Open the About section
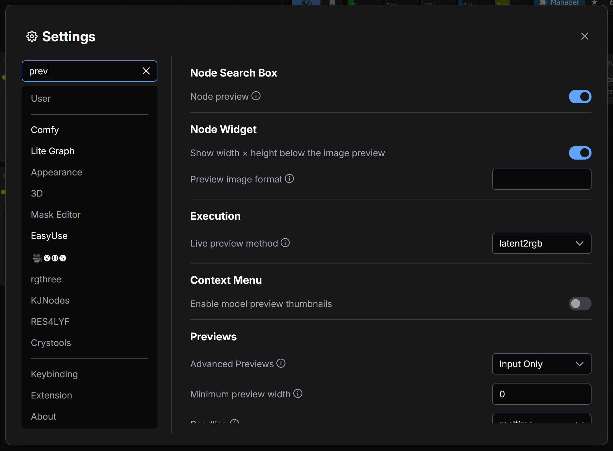 (x=44, y=417)
